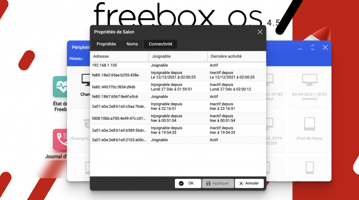The height and width of the screenshot is (200, 359).
Task: Click the tablet device icon below iPad-de-Nana
Action: 310,168
